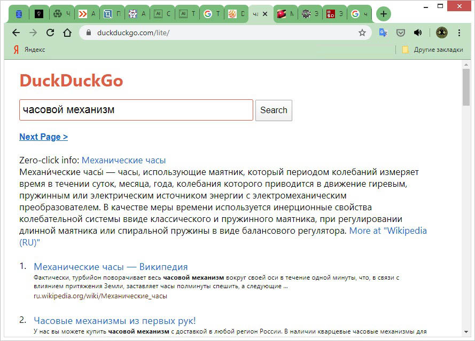Open the Яндекс bookmark
The image size is (475, 341).
[29, 50]
